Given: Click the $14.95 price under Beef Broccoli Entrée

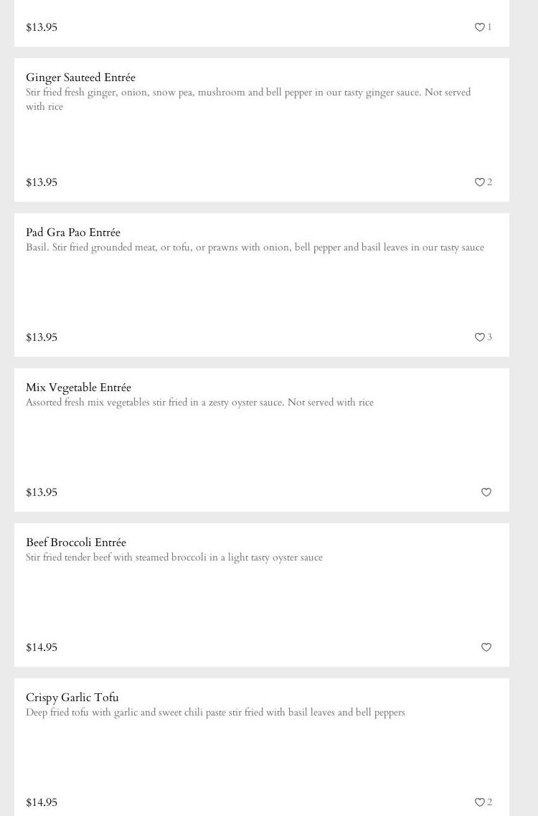Looking at the screenshot, I should [42, 647].
